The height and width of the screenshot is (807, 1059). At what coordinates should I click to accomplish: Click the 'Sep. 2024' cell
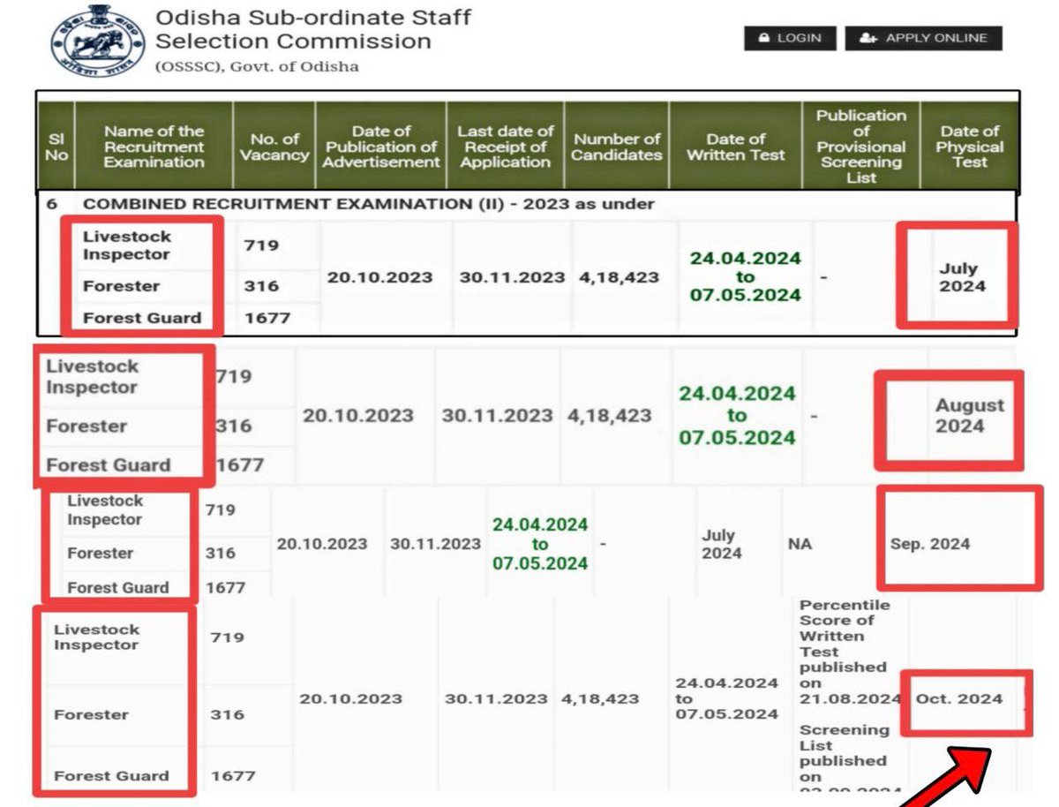(929, 544)
